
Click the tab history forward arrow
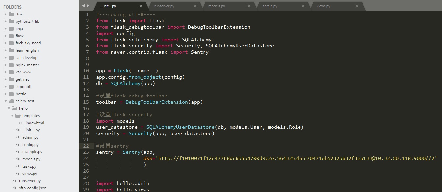pos(88,6)
